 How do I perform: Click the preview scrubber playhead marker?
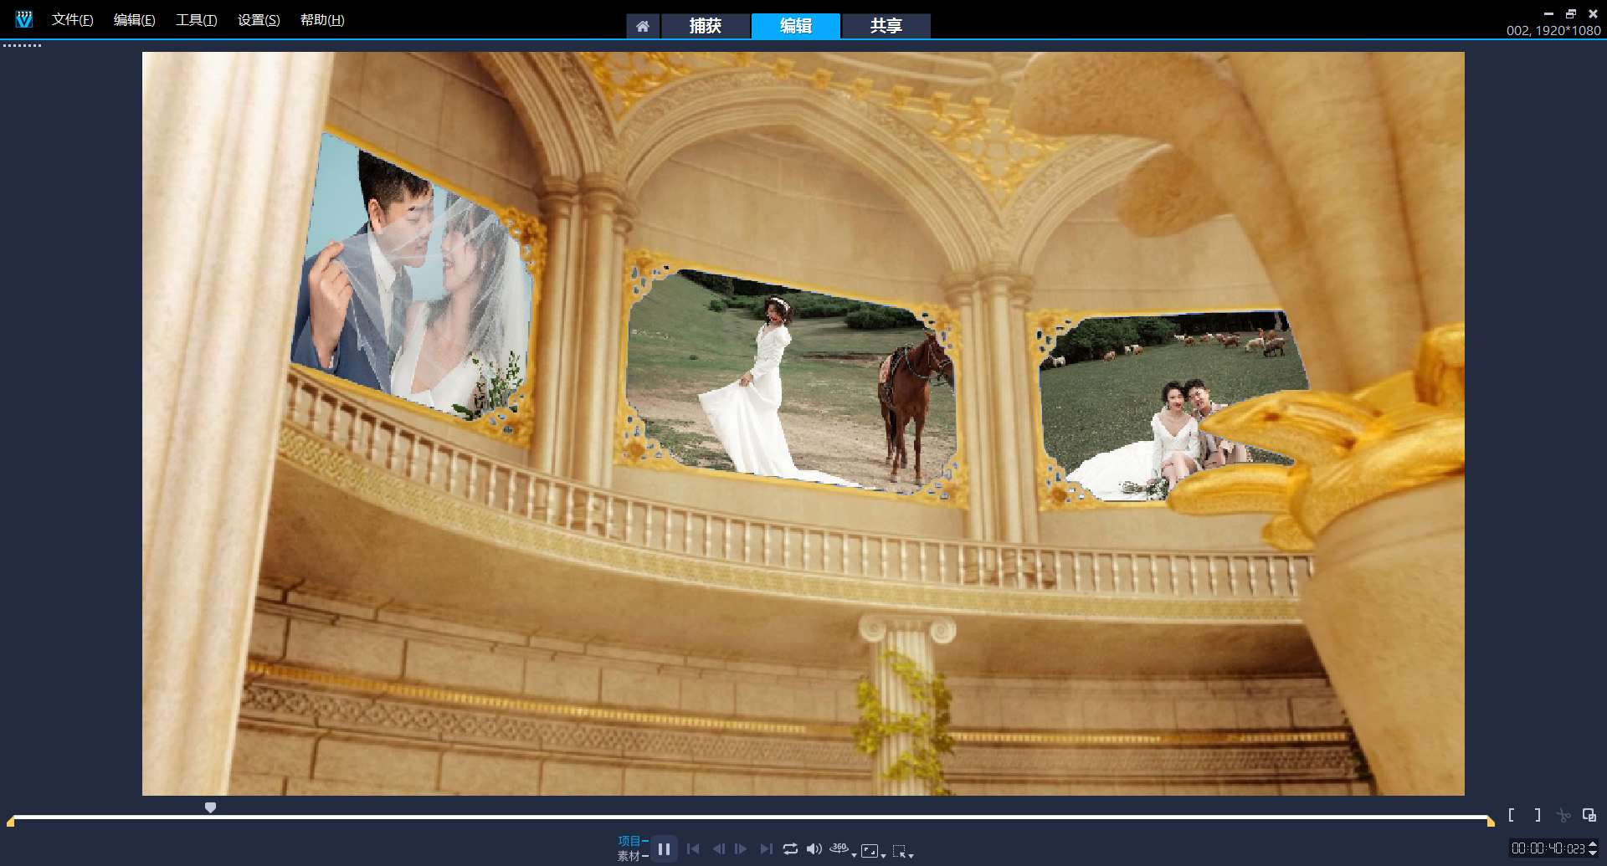[211, 807]
